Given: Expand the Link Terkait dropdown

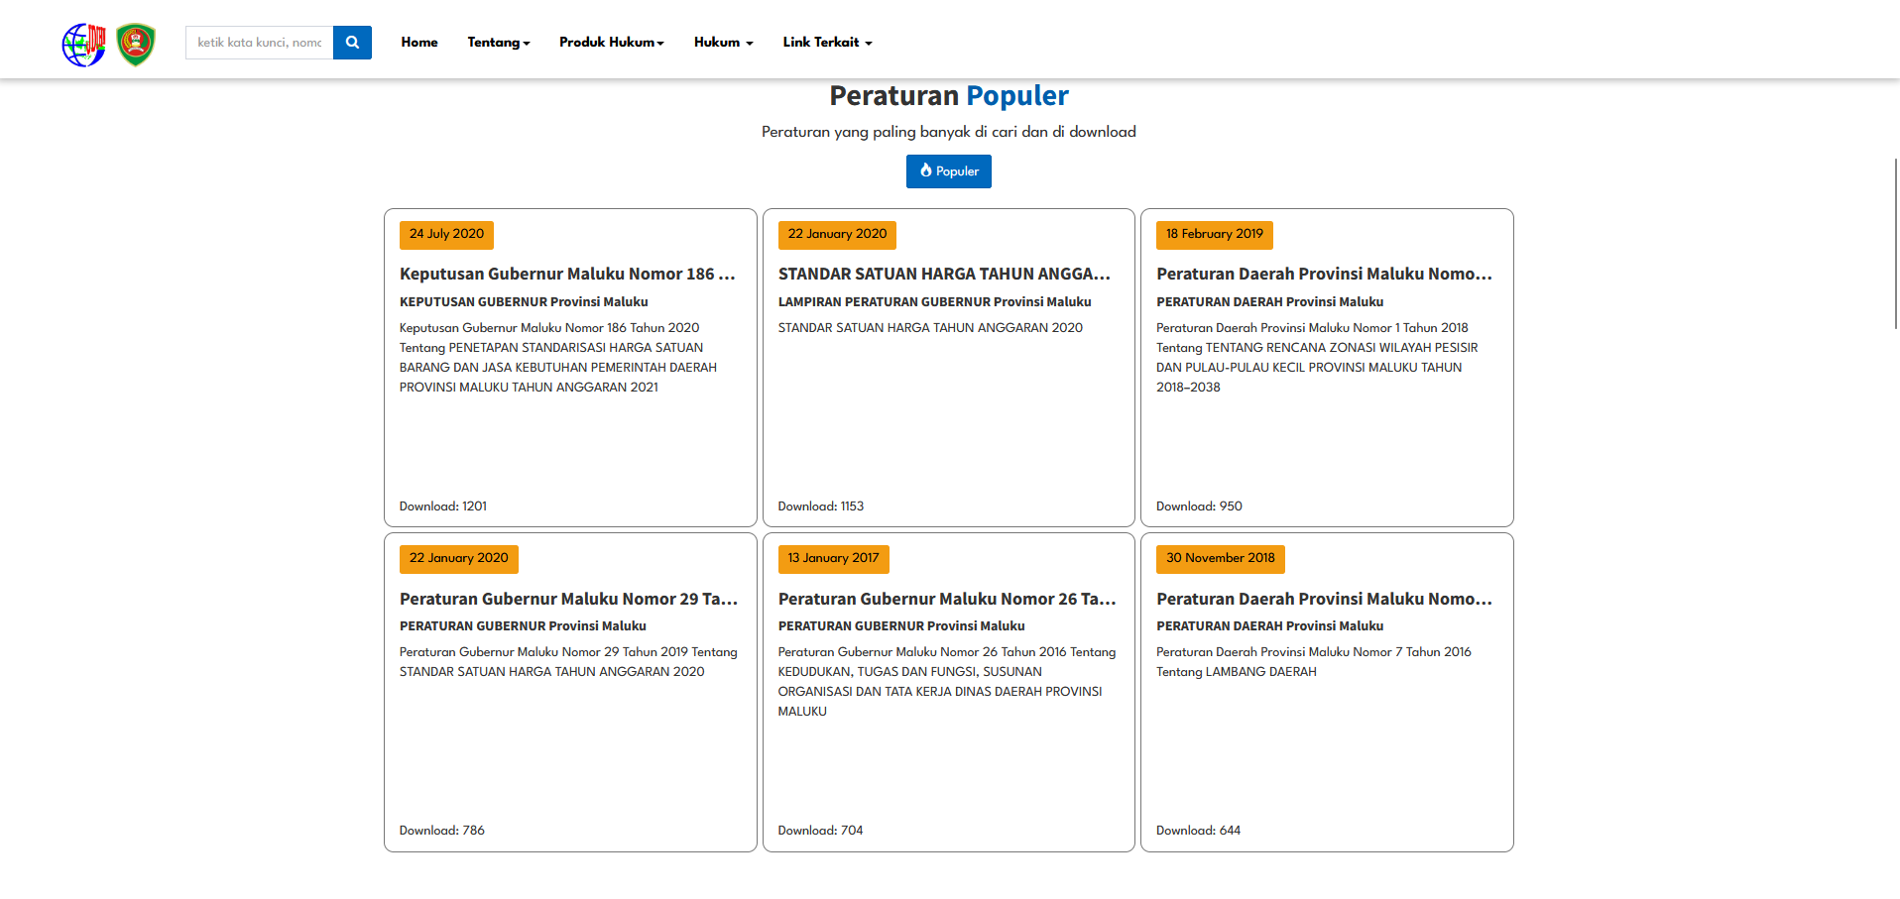Looking at the screenshot, I should 828,43.
